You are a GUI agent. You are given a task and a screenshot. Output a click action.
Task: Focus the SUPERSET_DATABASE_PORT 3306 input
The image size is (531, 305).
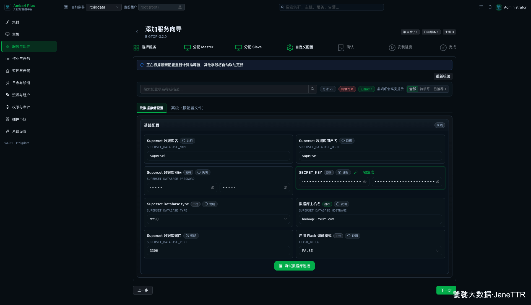tap(218, 251)
